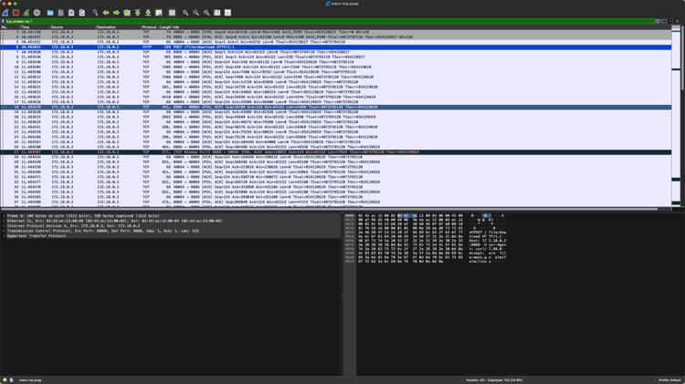
Task: Expand the Ethernet II protocol section
Action: click(4, 221)
